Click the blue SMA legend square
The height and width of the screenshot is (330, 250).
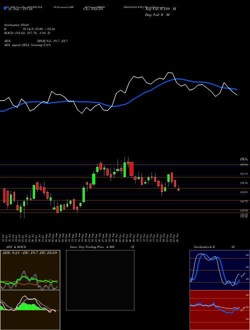point(5,8)
